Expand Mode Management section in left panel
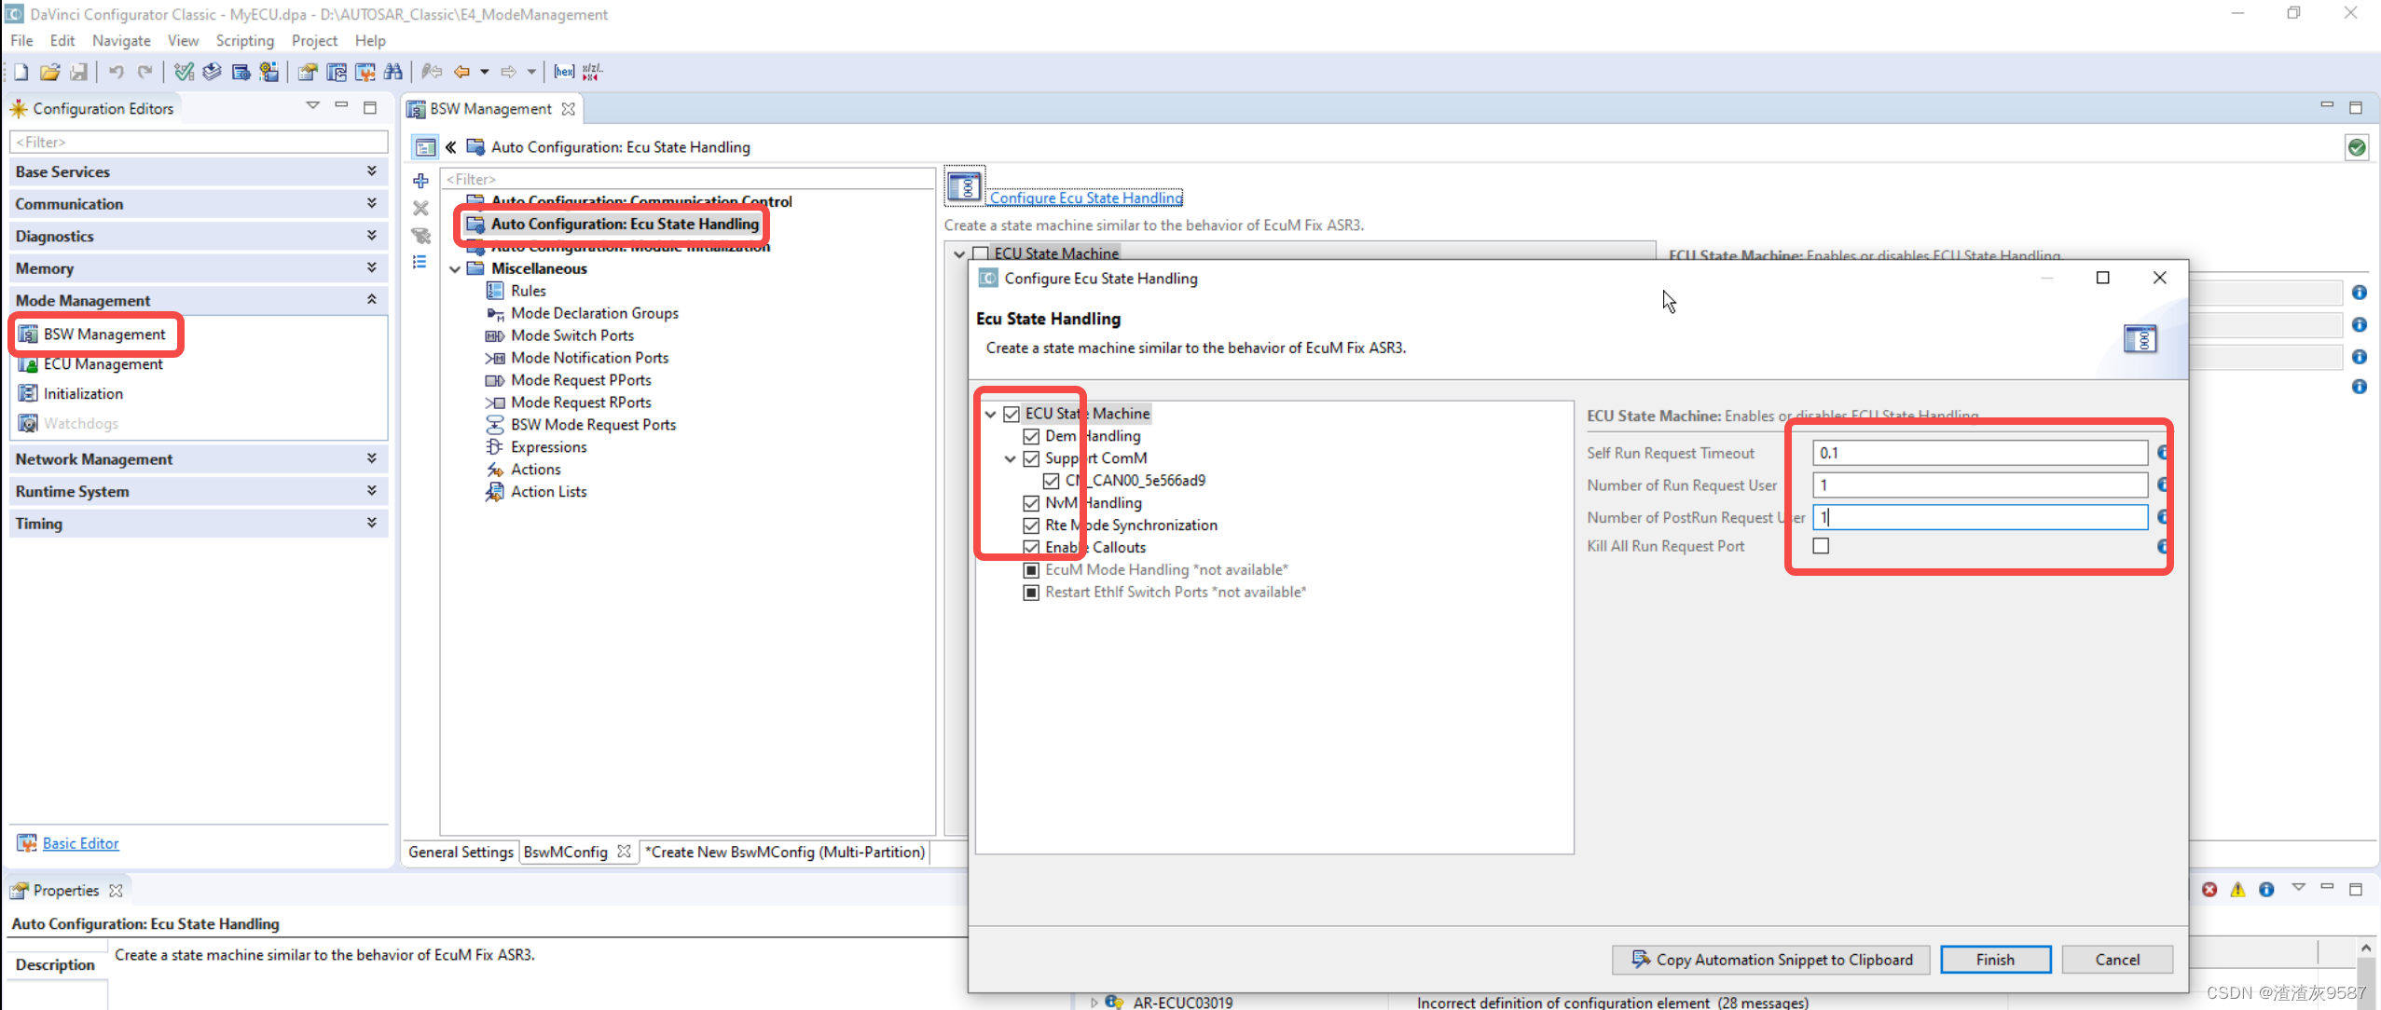 coord(370,299)
